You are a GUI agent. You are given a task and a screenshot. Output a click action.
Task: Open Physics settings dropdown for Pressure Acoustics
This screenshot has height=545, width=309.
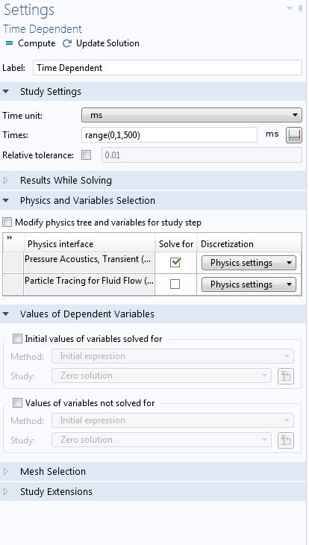point(249,263)
